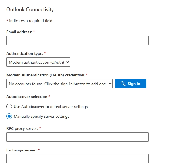Click the Email address input field
The image size is (169, 164).
[x=77, y=40]
